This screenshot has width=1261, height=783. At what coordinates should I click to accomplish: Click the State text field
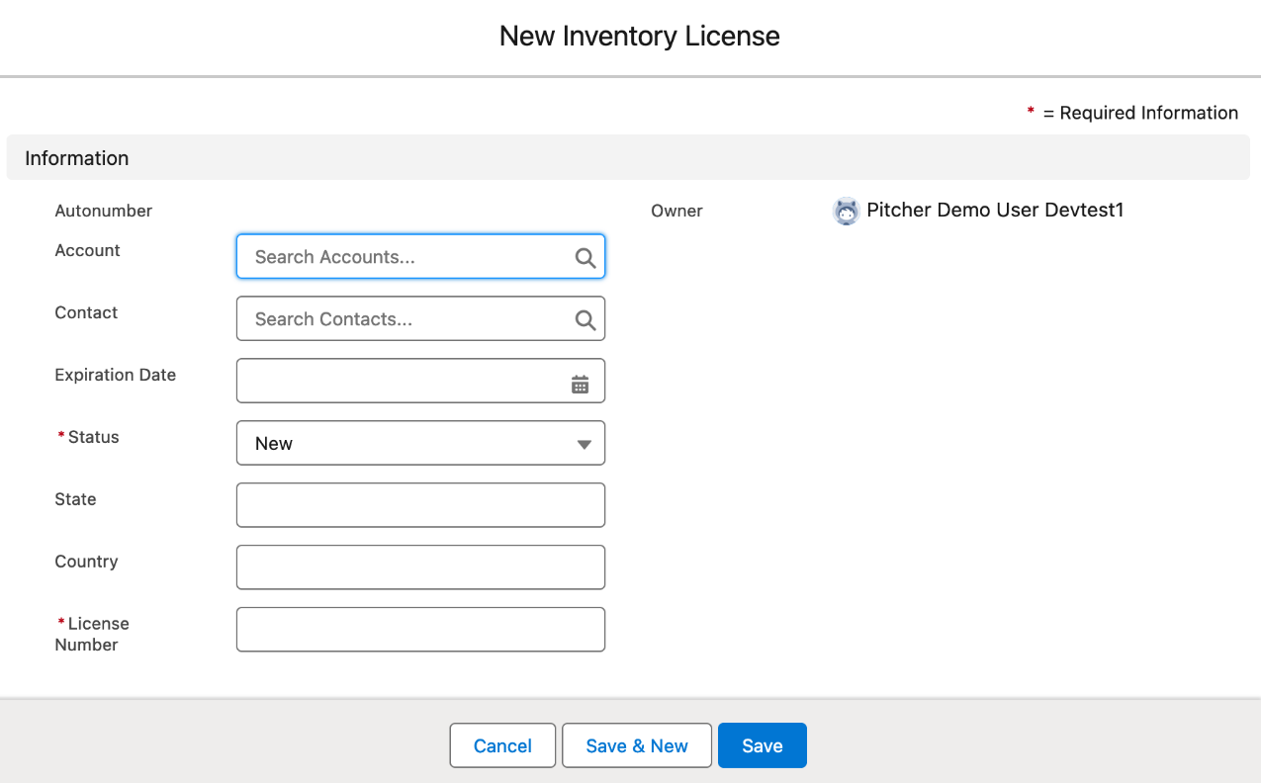click(420, 505)
